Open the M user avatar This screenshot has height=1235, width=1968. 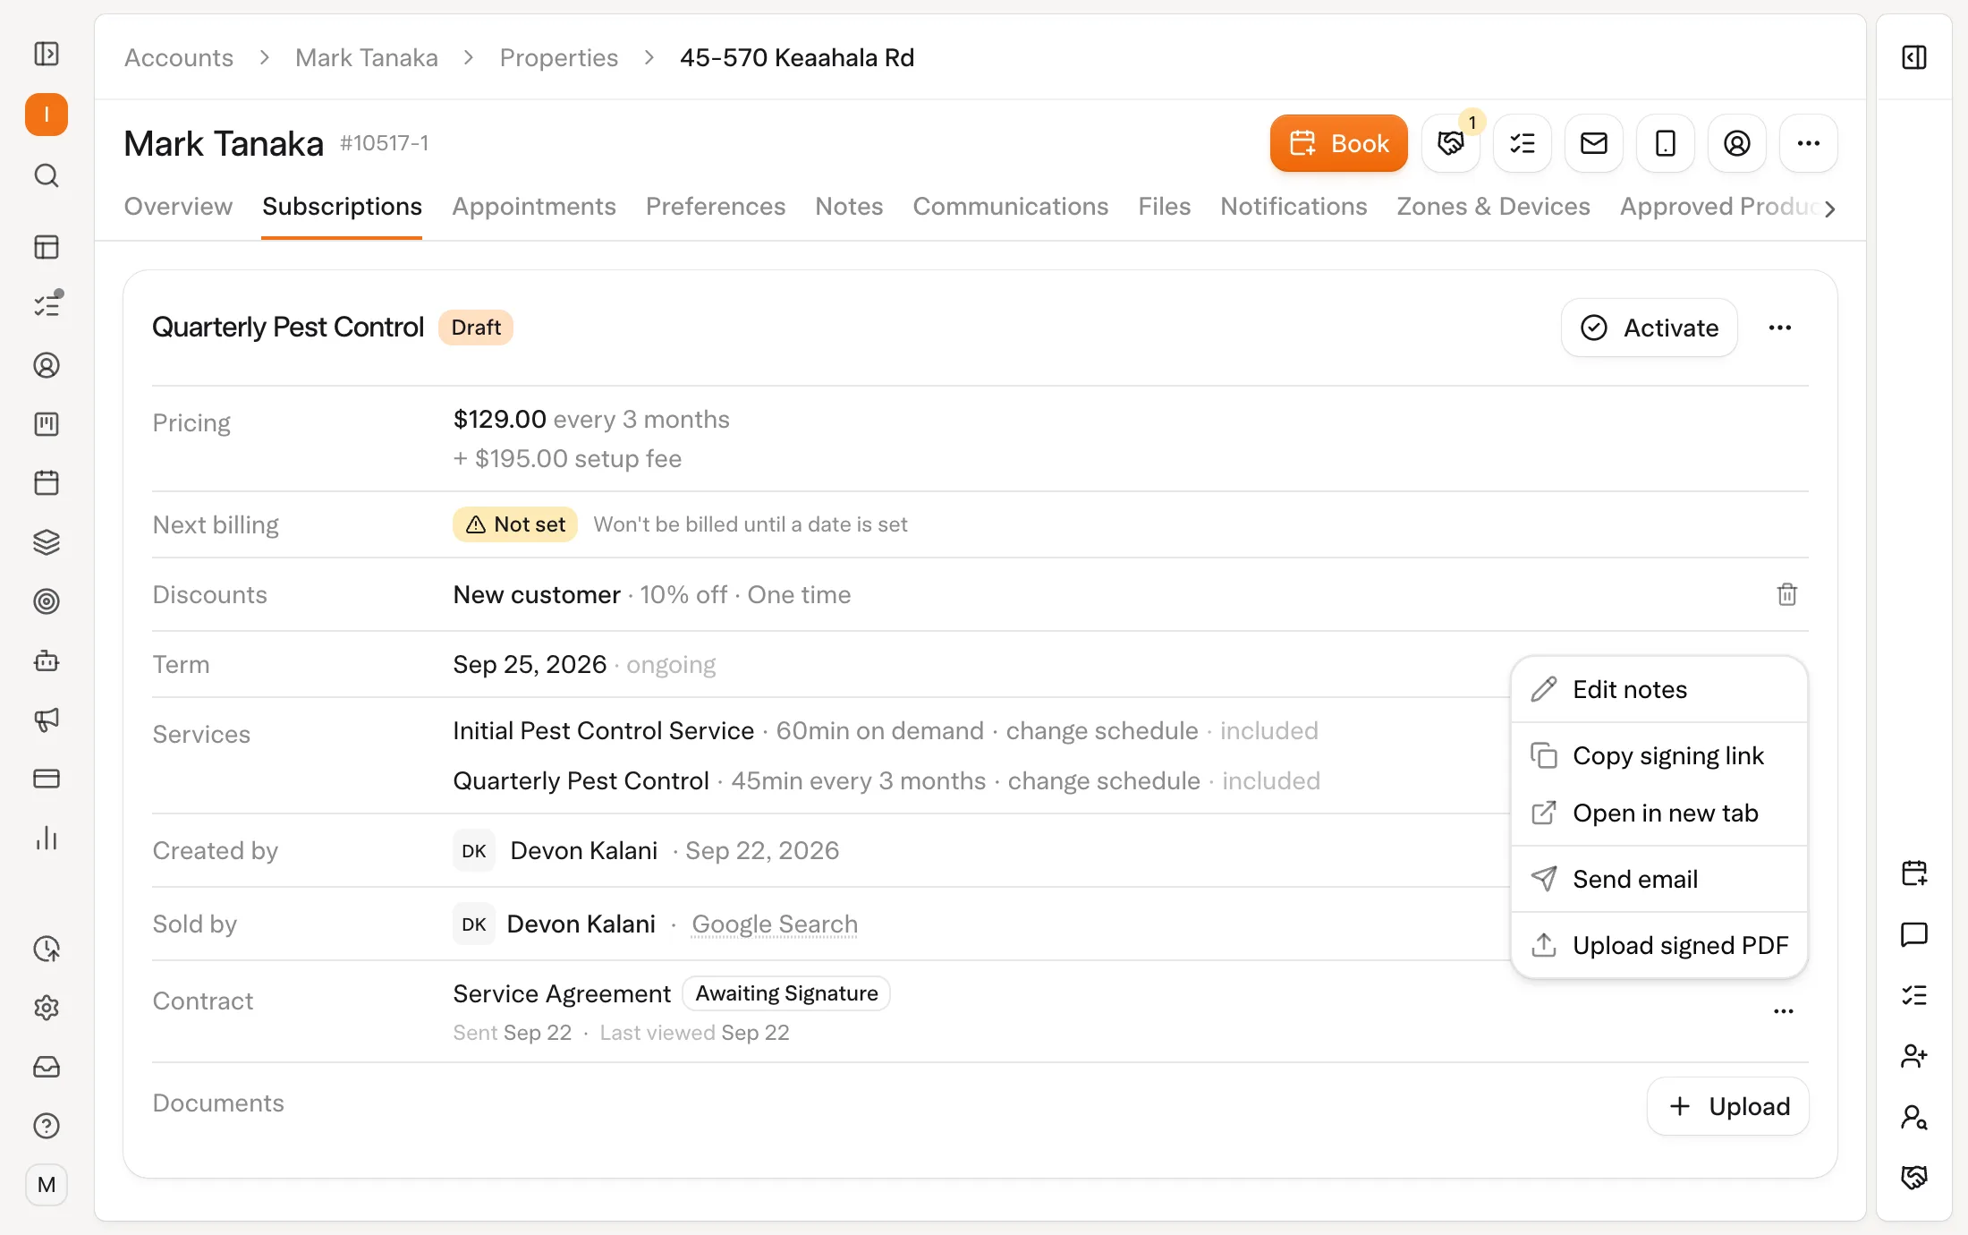point(47,1185)
